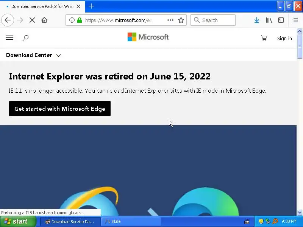The width and height of the screenshot is (303, 227).
Task: Open the Firefox hamburger menu
Action: coord(296,20)
